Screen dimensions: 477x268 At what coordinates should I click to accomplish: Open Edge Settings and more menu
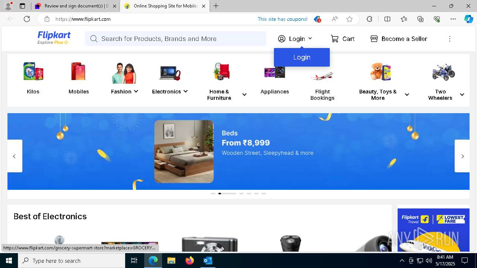click(453, 19)
